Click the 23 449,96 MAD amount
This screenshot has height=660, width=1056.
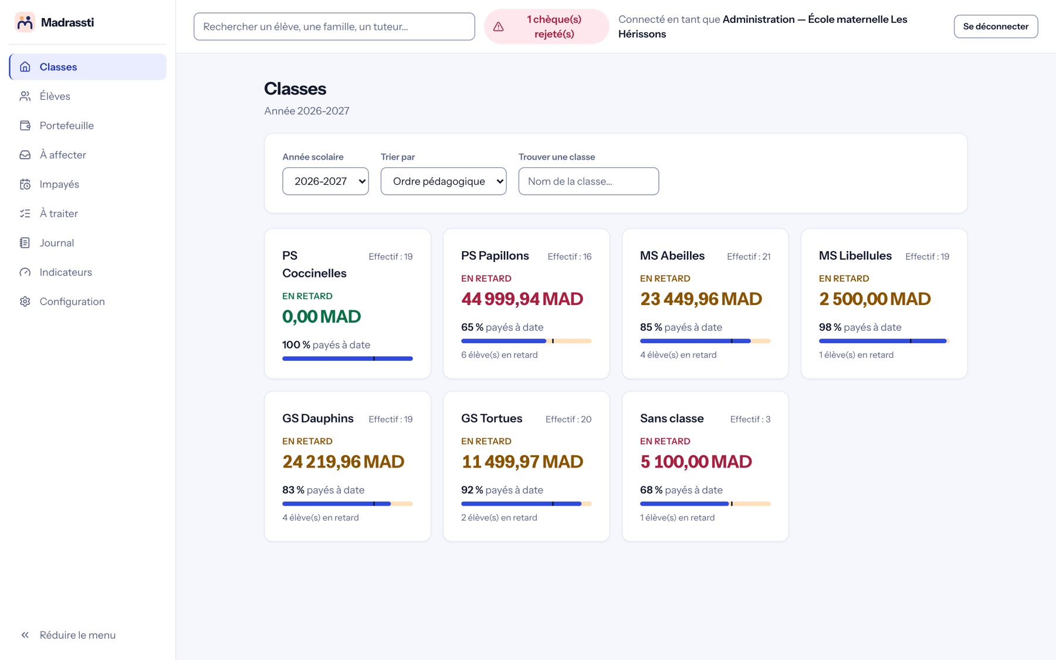coord(701,299)
